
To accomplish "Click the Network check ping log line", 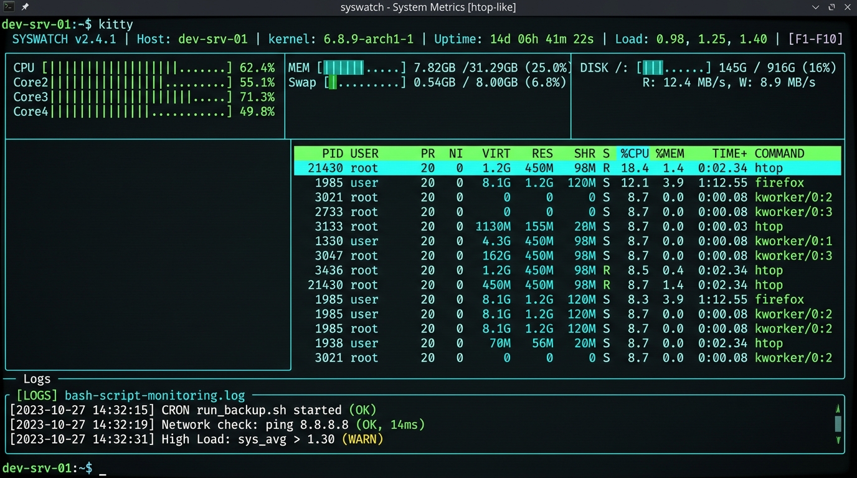I will 217,424.
